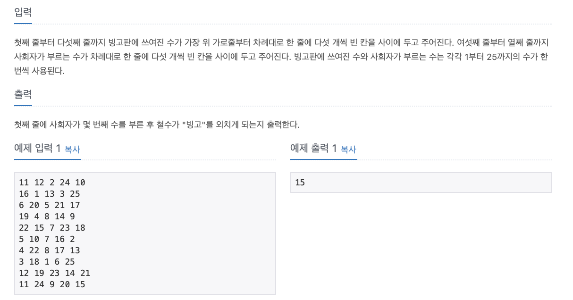The height and width of the screenshot is (300, 573).
Task: Click the 복사 link next to 예제 출력 1
Action: 348,150
